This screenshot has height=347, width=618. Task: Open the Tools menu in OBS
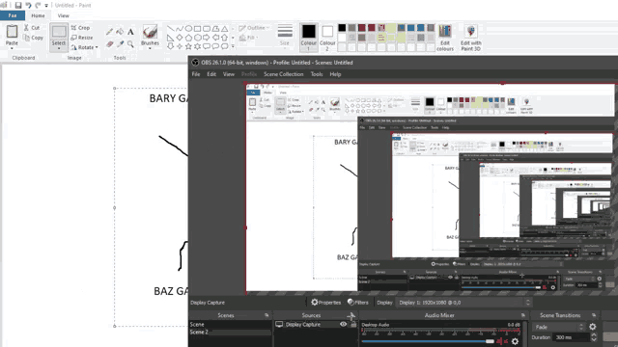(x=317, y=74)
